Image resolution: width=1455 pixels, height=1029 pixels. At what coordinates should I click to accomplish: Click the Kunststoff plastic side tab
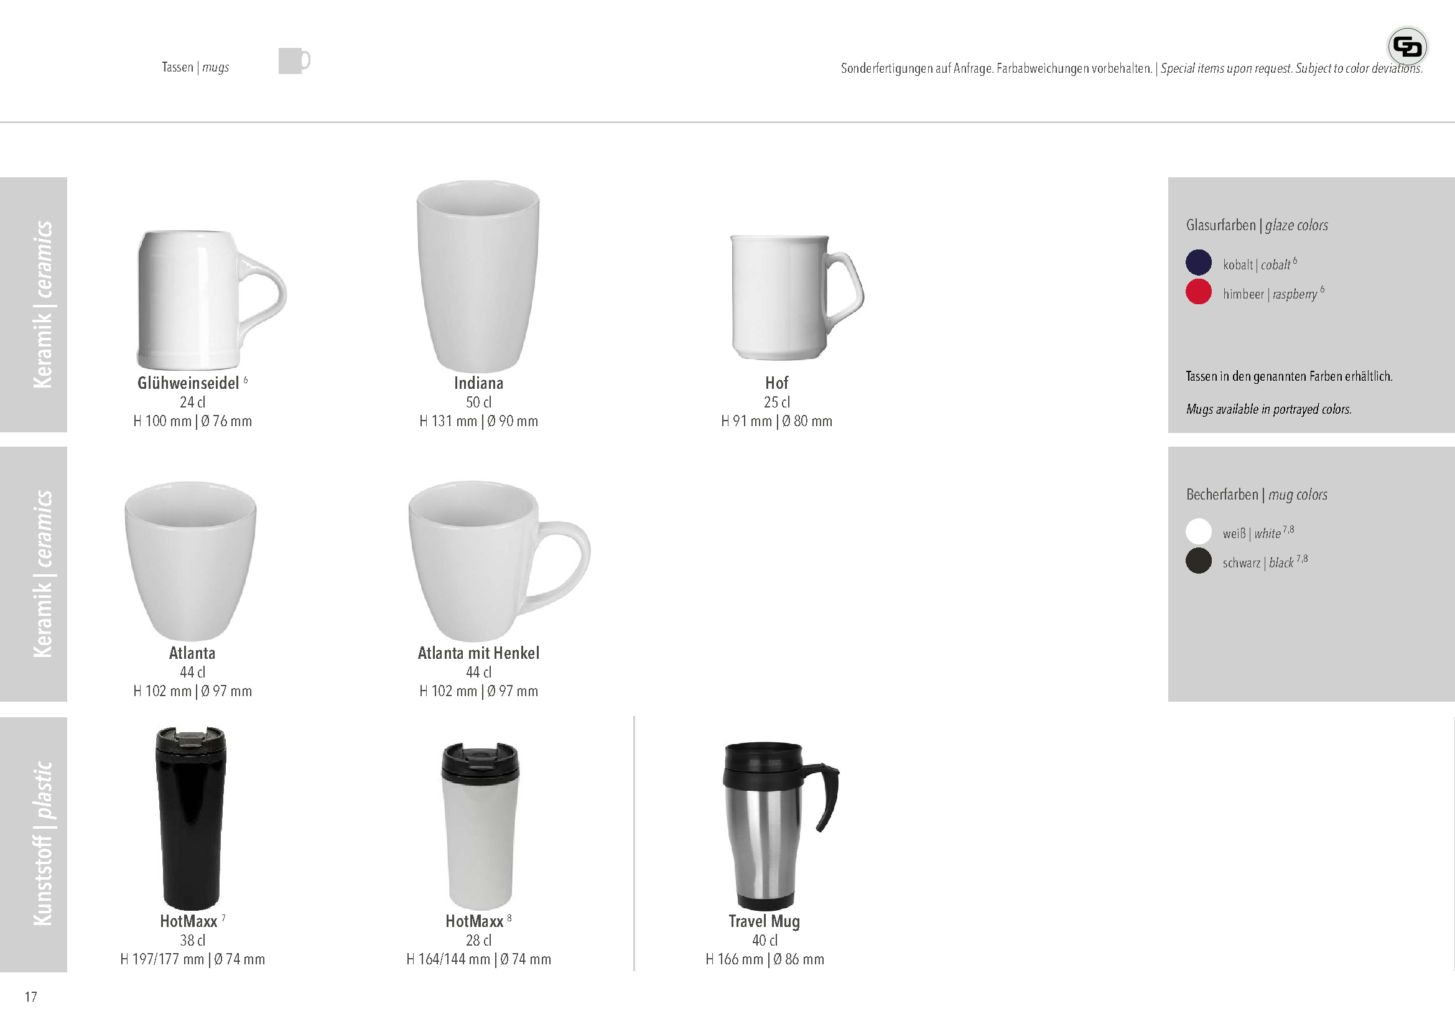34,845
